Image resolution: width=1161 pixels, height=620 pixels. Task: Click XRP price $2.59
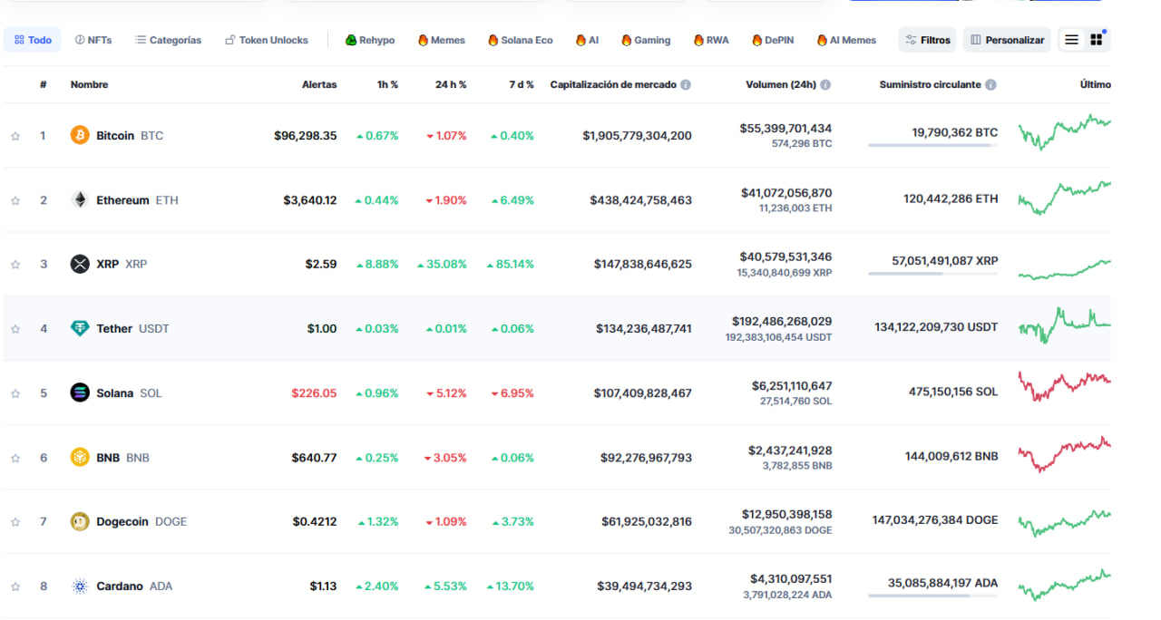coord(321,265)
